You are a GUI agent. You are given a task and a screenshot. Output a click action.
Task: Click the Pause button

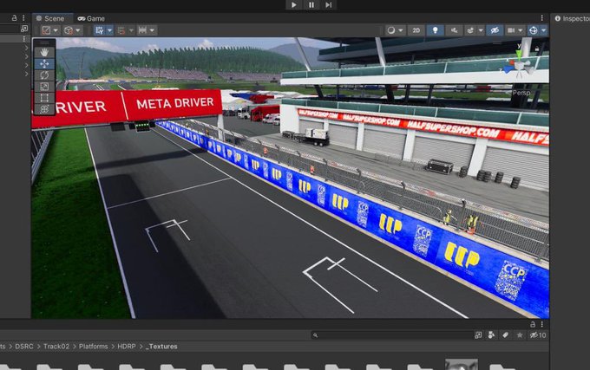311,5
